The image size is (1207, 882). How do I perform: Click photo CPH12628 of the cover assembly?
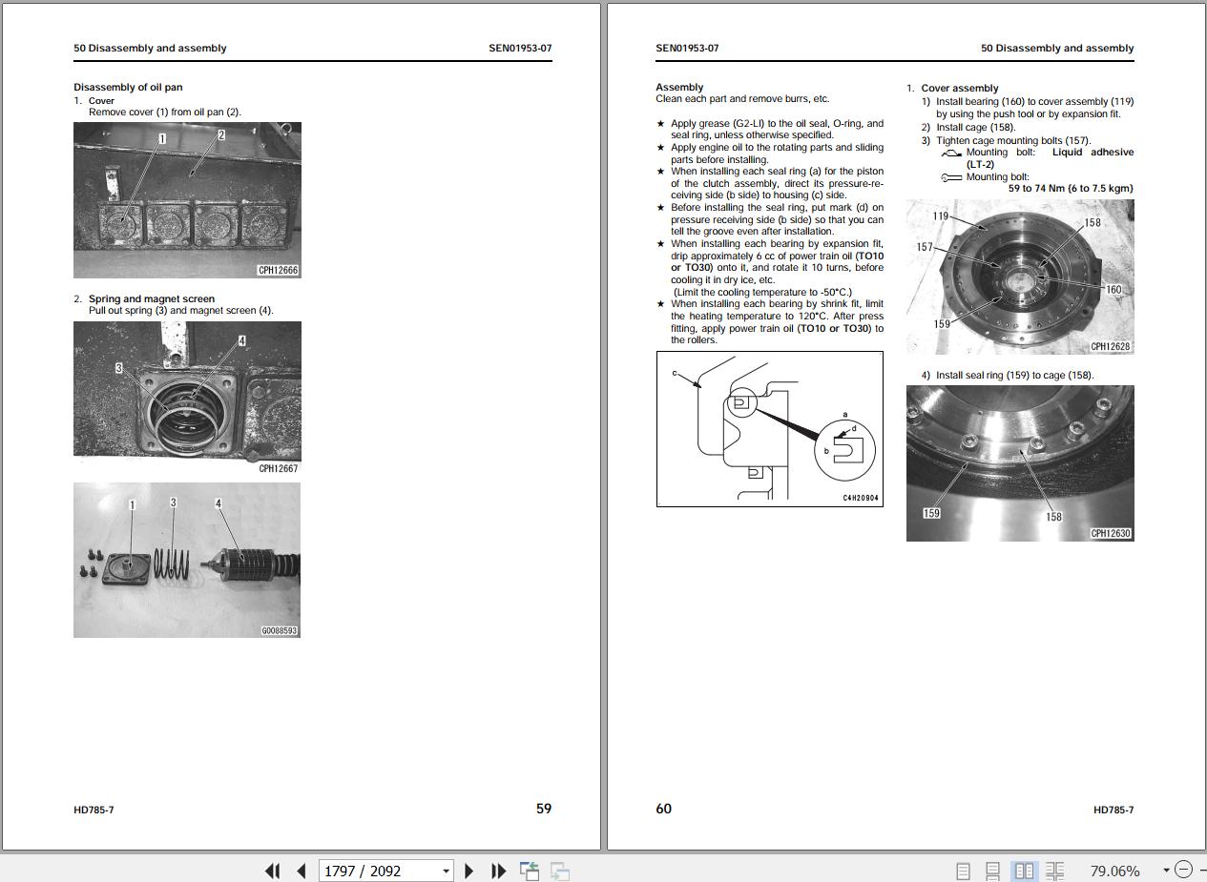(x=1020, y=277)
